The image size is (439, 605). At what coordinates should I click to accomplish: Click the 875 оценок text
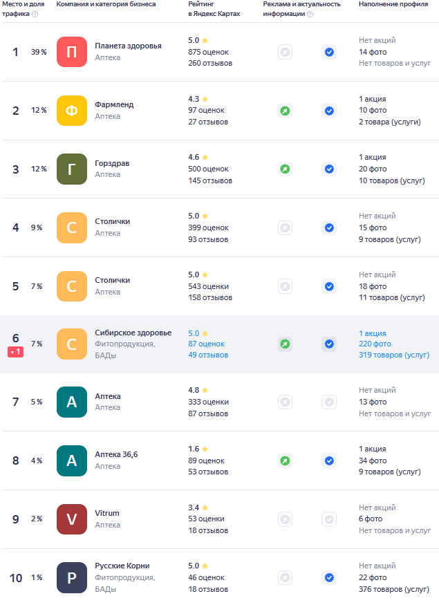(x=208, y=52)
